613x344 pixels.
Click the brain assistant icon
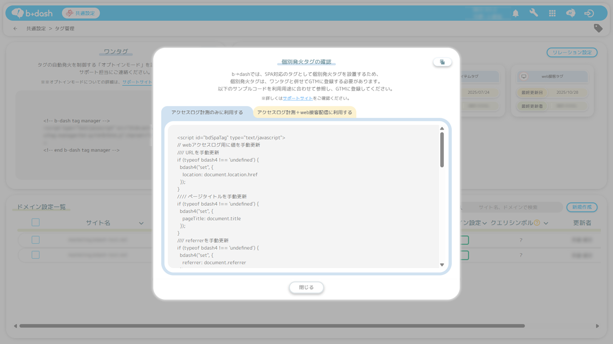point(570,14)
